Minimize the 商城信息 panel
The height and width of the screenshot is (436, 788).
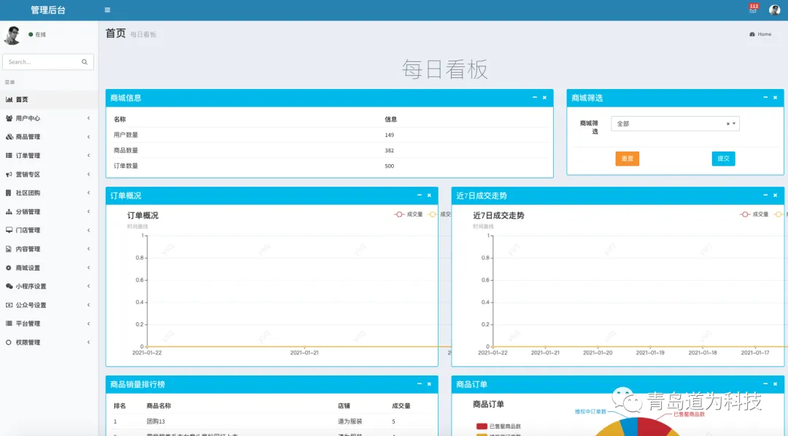tap(534, 98)
